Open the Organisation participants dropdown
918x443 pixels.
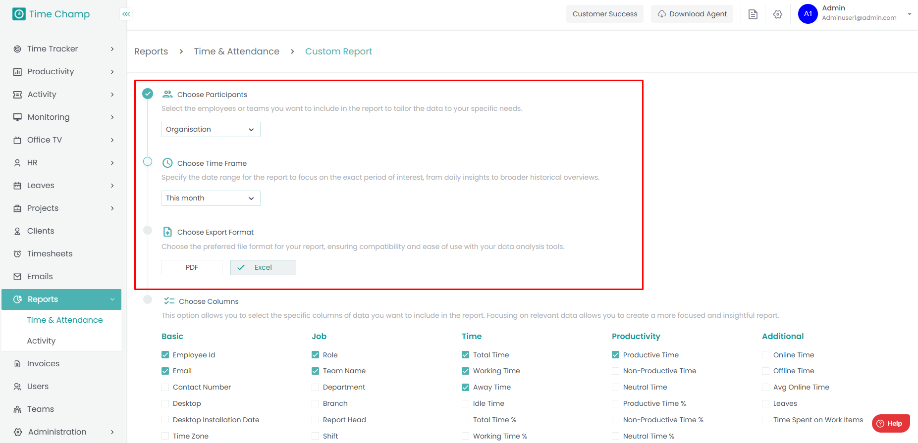(x=211, y=129)
